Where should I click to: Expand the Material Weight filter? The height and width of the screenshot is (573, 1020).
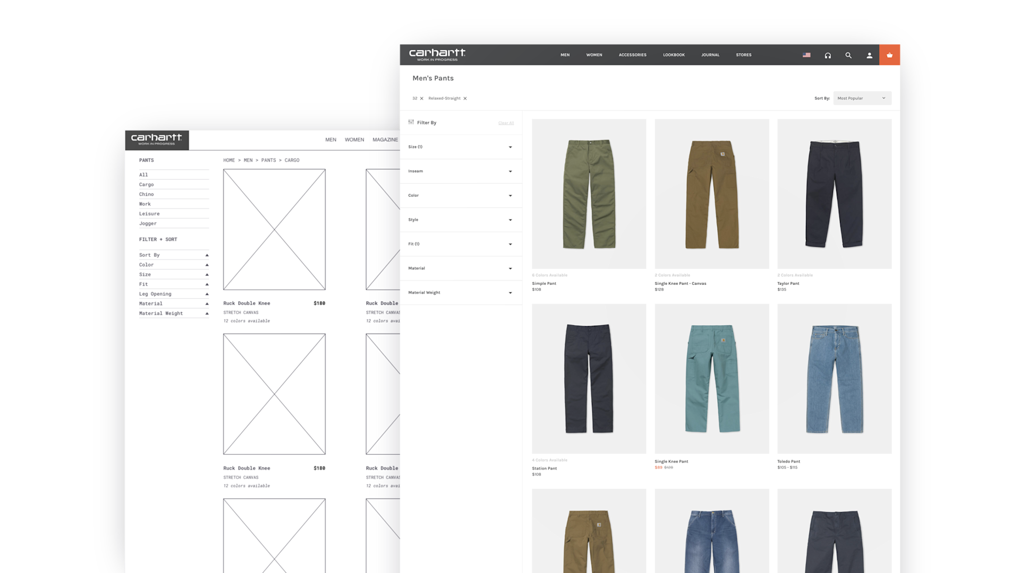[x=460, y=293]
